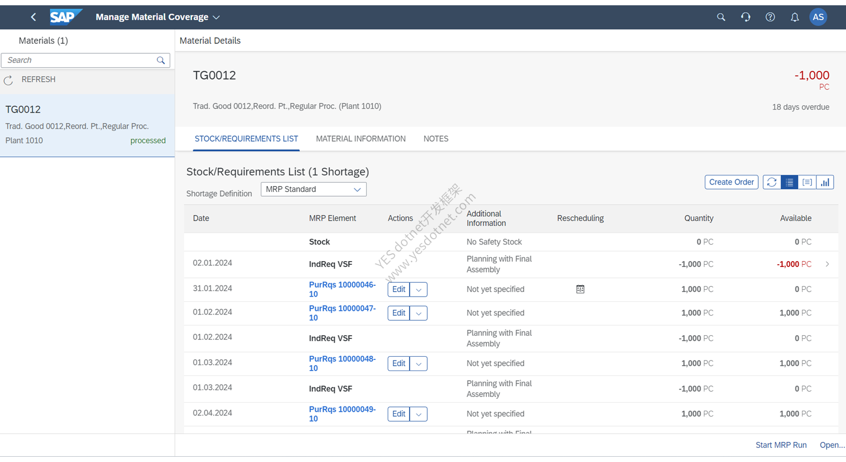The image size is (846, 462).
Task: Open PurRqs 10000047-10 link
Action: coord(342,313)
